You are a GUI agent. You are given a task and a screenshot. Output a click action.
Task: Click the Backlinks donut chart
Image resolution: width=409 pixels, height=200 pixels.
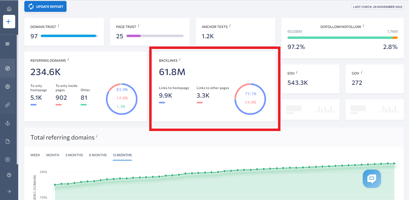pyautogui.click(x=250, y=99)
